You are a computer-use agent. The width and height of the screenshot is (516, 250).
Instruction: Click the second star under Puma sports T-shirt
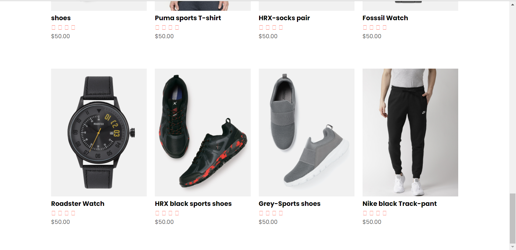pyautogui.click(x=164, y=27)
